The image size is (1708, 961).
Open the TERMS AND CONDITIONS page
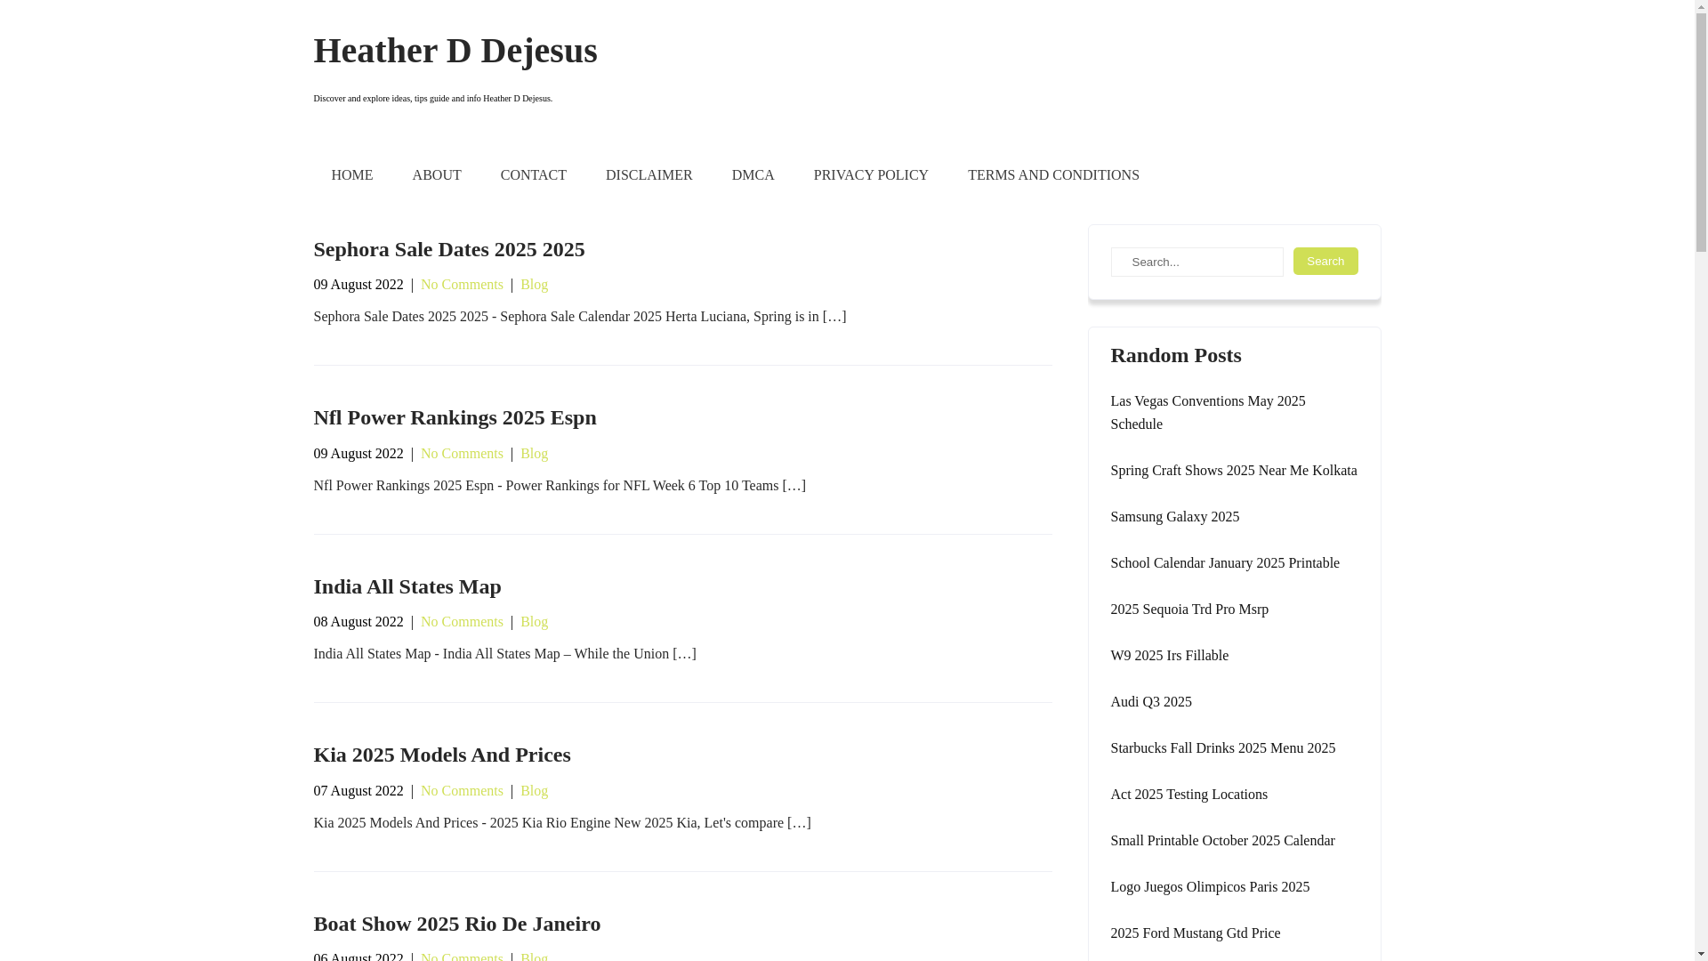[1053, 175]
